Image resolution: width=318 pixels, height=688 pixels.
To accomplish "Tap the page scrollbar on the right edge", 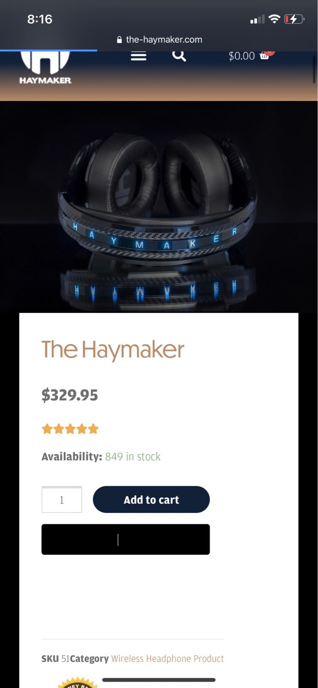I will point(314,69).
